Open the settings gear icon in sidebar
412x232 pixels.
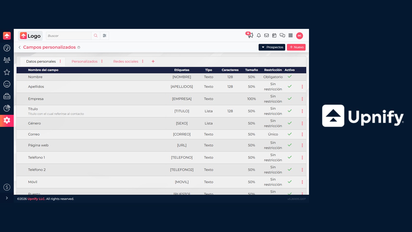tap(7, 120)
